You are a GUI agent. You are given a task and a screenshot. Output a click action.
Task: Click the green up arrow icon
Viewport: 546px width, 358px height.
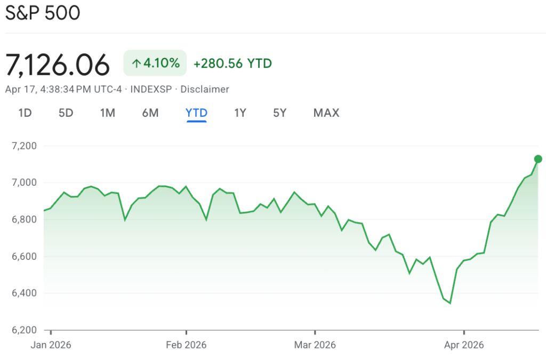[x=136, y=63]
